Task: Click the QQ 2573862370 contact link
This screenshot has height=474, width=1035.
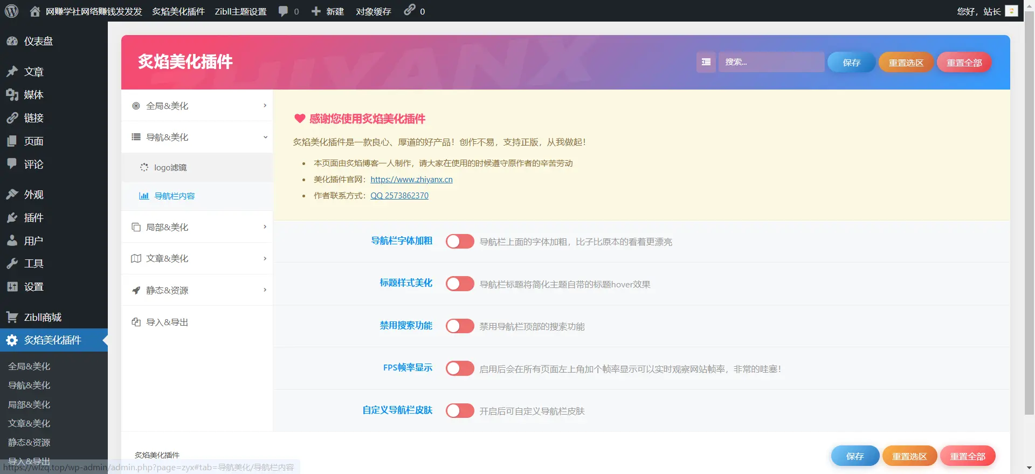Action: (399, 196)
